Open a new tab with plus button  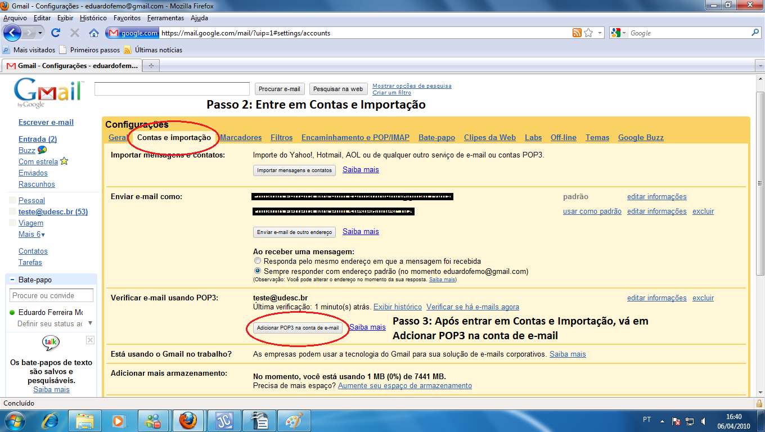pos(151,66)
